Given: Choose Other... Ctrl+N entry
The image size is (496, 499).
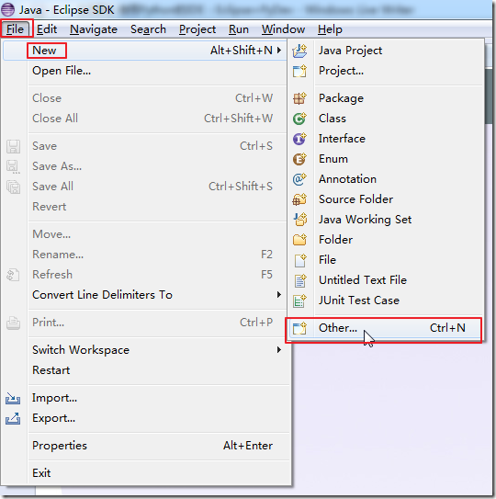Looking at the screenshot, I should click(x=385, y=328).
